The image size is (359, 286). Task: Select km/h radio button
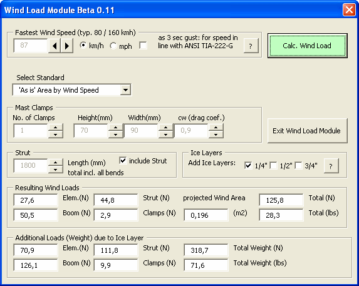[83, 45]
